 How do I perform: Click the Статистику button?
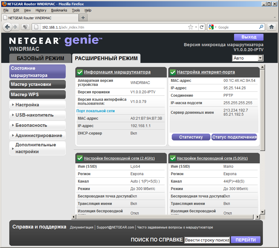(x=191, y=137)
